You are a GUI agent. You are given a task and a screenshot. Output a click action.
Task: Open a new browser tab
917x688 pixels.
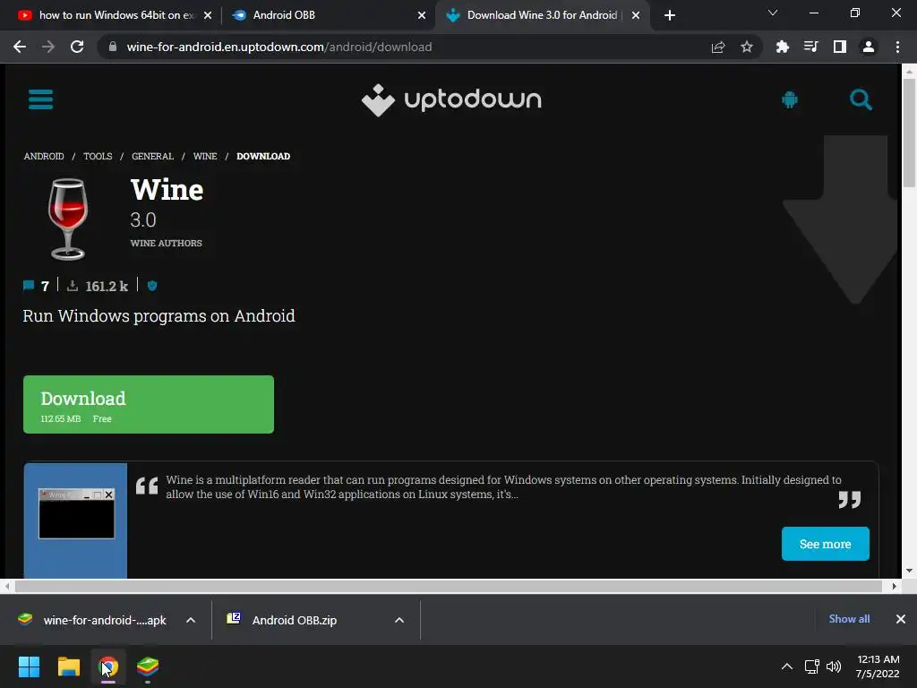pos(670,15)
